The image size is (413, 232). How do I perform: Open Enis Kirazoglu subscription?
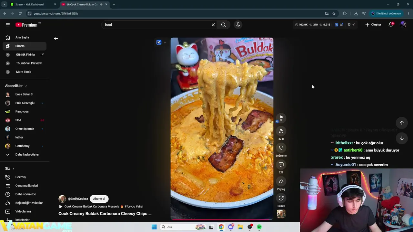click(x=25, y=103)
